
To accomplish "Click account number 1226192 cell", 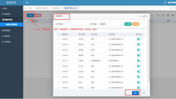I will pos(65,82).
